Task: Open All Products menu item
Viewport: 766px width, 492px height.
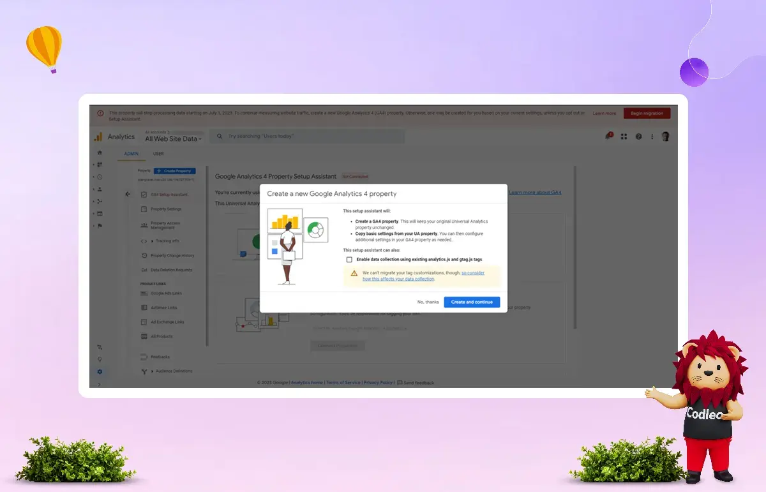Action: point(161,336)
